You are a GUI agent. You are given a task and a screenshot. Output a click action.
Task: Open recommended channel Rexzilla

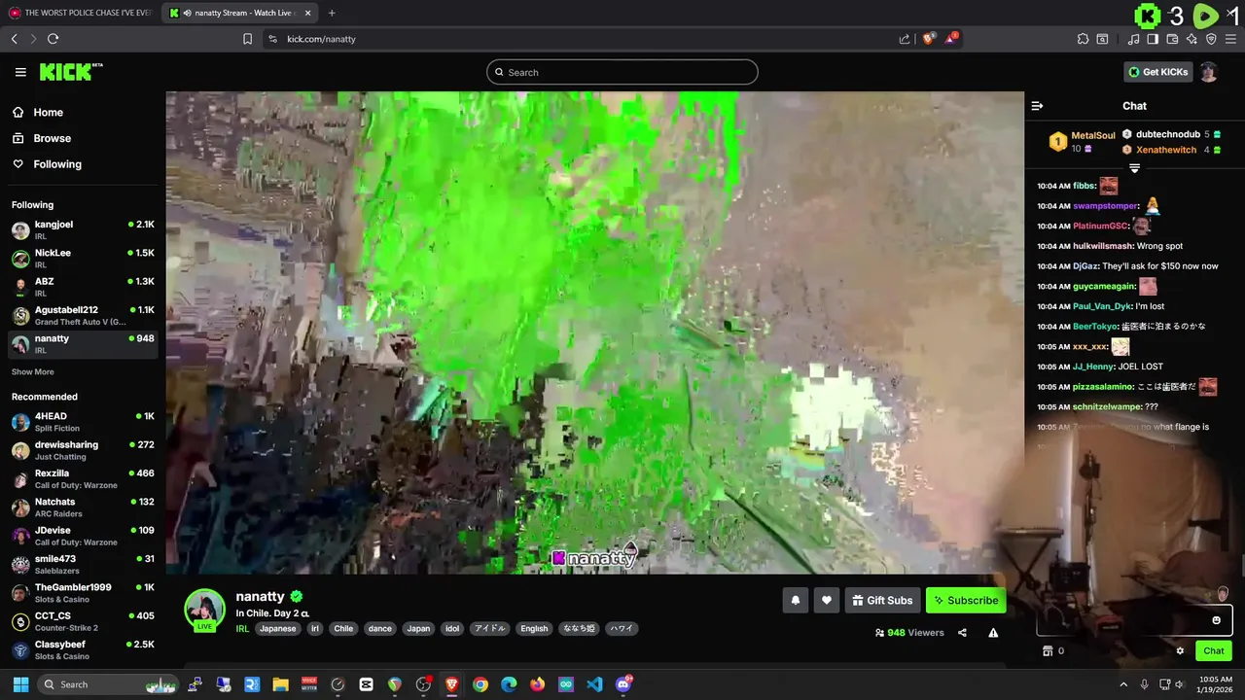83,478
